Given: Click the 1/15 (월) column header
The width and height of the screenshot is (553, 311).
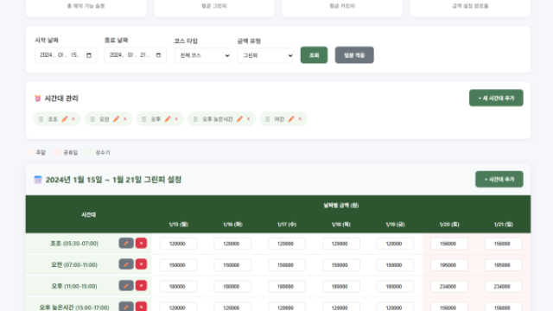Looking at the screenshot, I should (179, 225).
